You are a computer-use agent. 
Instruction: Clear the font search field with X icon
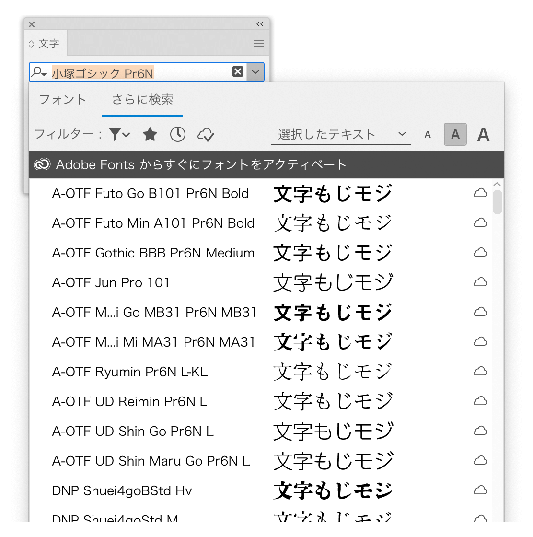tap(238, 71)
